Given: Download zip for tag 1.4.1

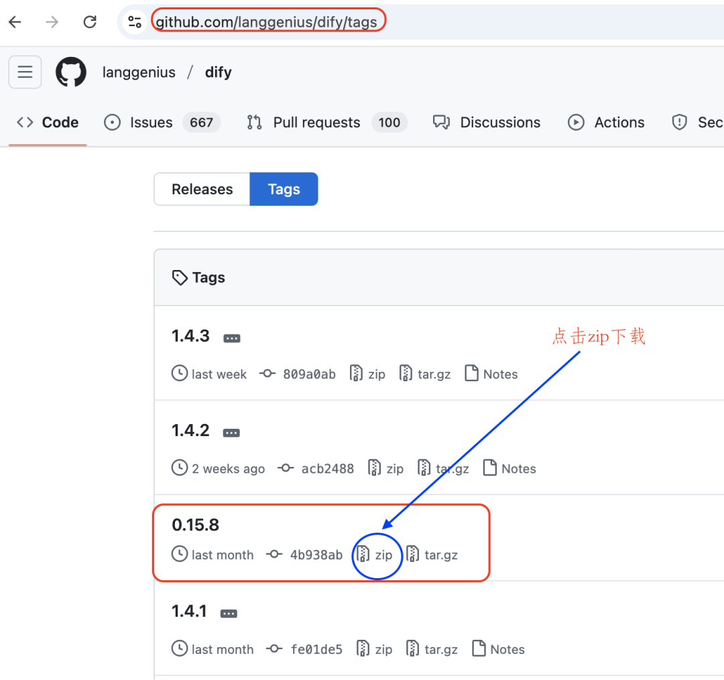Looking at the screenshot, I should click(x=375, y=649).
